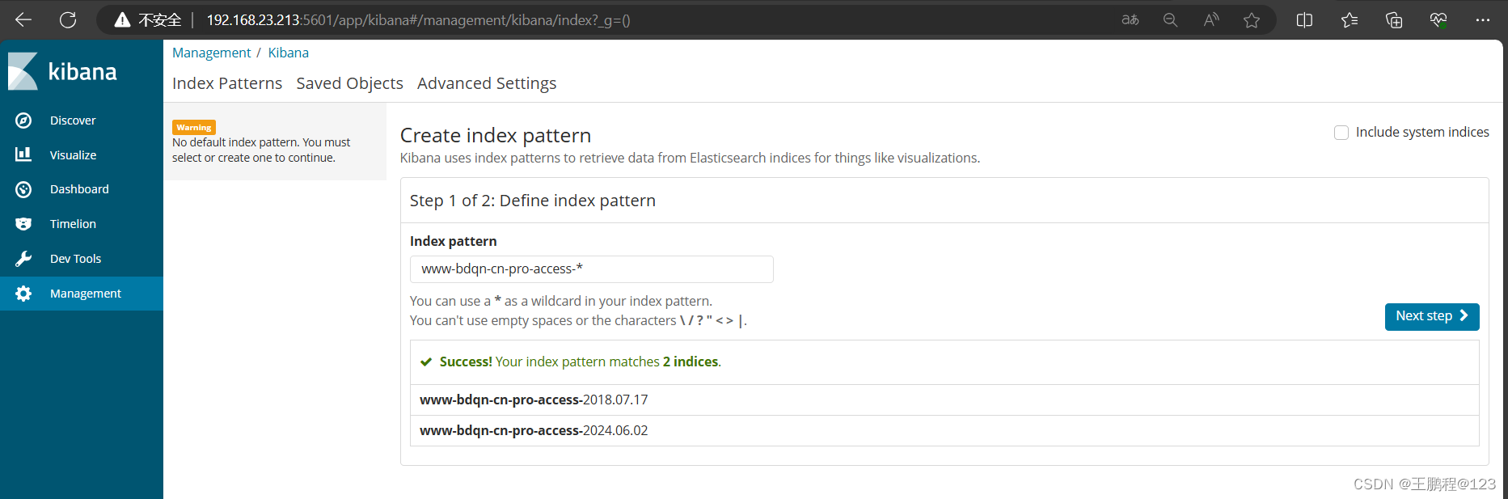Click the Management breadcrumb link
1508x499 pixels.
click(211, 53)
